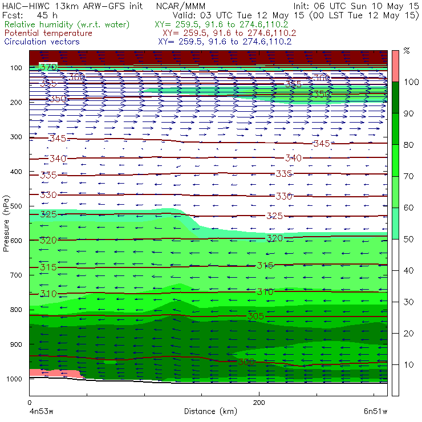Screen dimensions: 422x422
Task: Click the 'NCAR/MMM' header text
Action: pyautogui.click(x=181, y=6)
